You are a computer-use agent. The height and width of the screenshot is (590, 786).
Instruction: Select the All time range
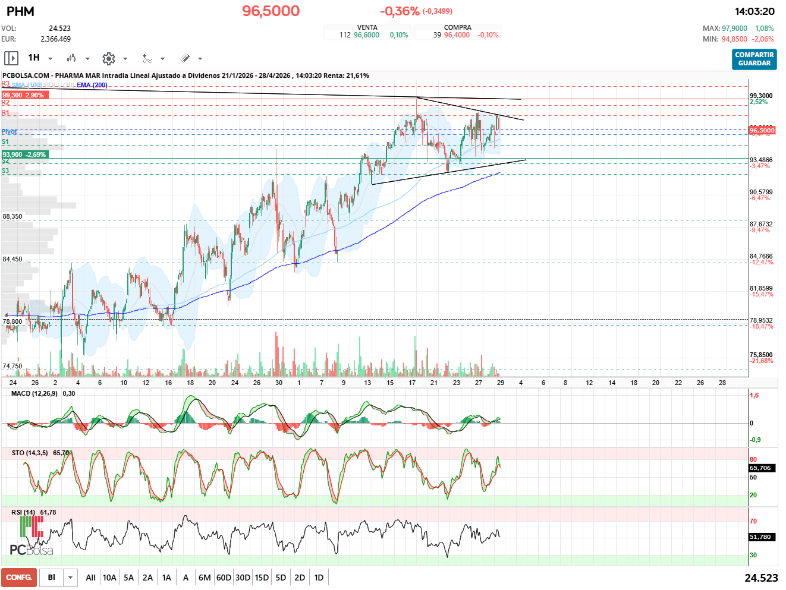pos(90,578)
